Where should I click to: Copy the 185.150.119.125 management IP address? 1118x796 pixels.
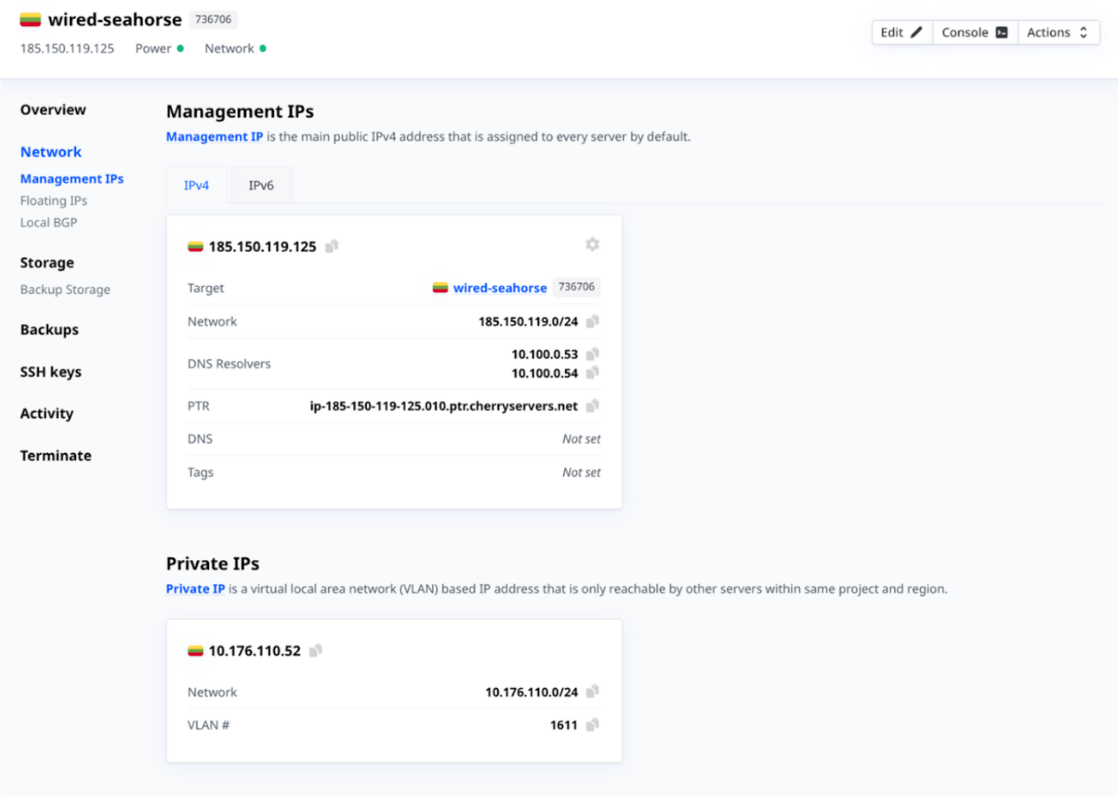(x=332, y=247)
